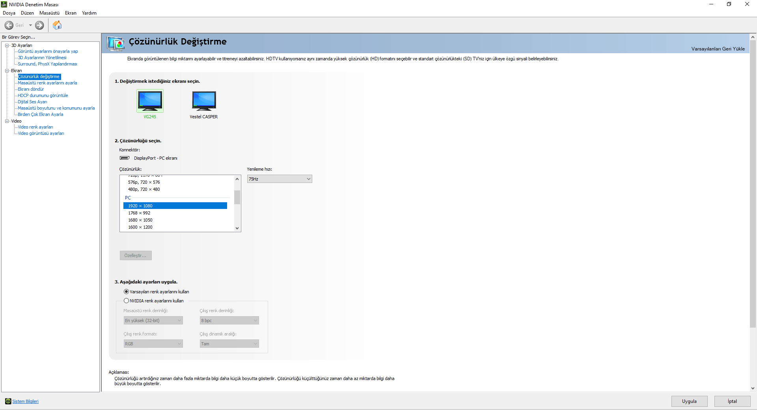Open Masaüstü renk derinliği dropdown
The image size is (757, 410).
(x=153, y=321)
